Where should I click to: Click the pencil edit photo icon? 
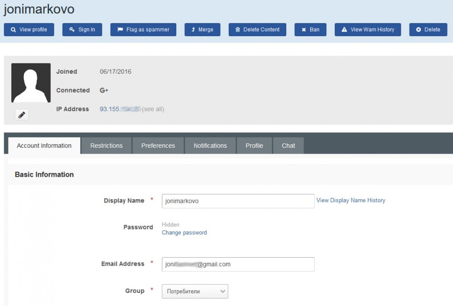click(22, 115)
